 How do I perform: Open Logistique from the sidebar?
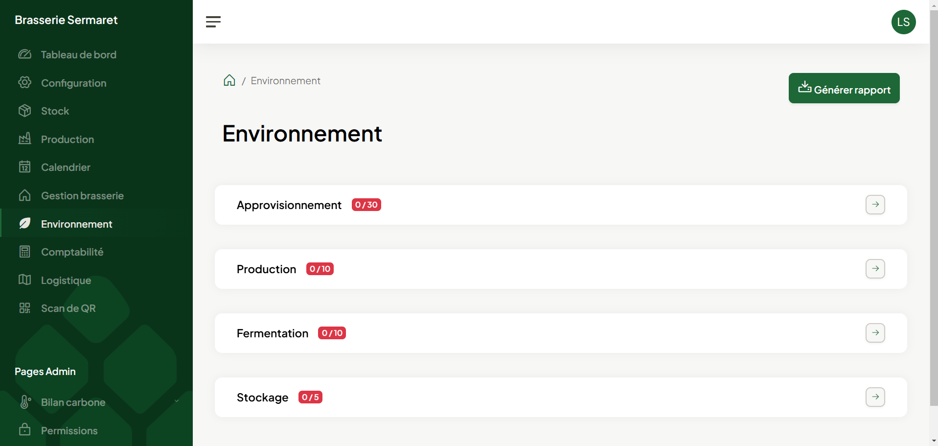[66, 281]
